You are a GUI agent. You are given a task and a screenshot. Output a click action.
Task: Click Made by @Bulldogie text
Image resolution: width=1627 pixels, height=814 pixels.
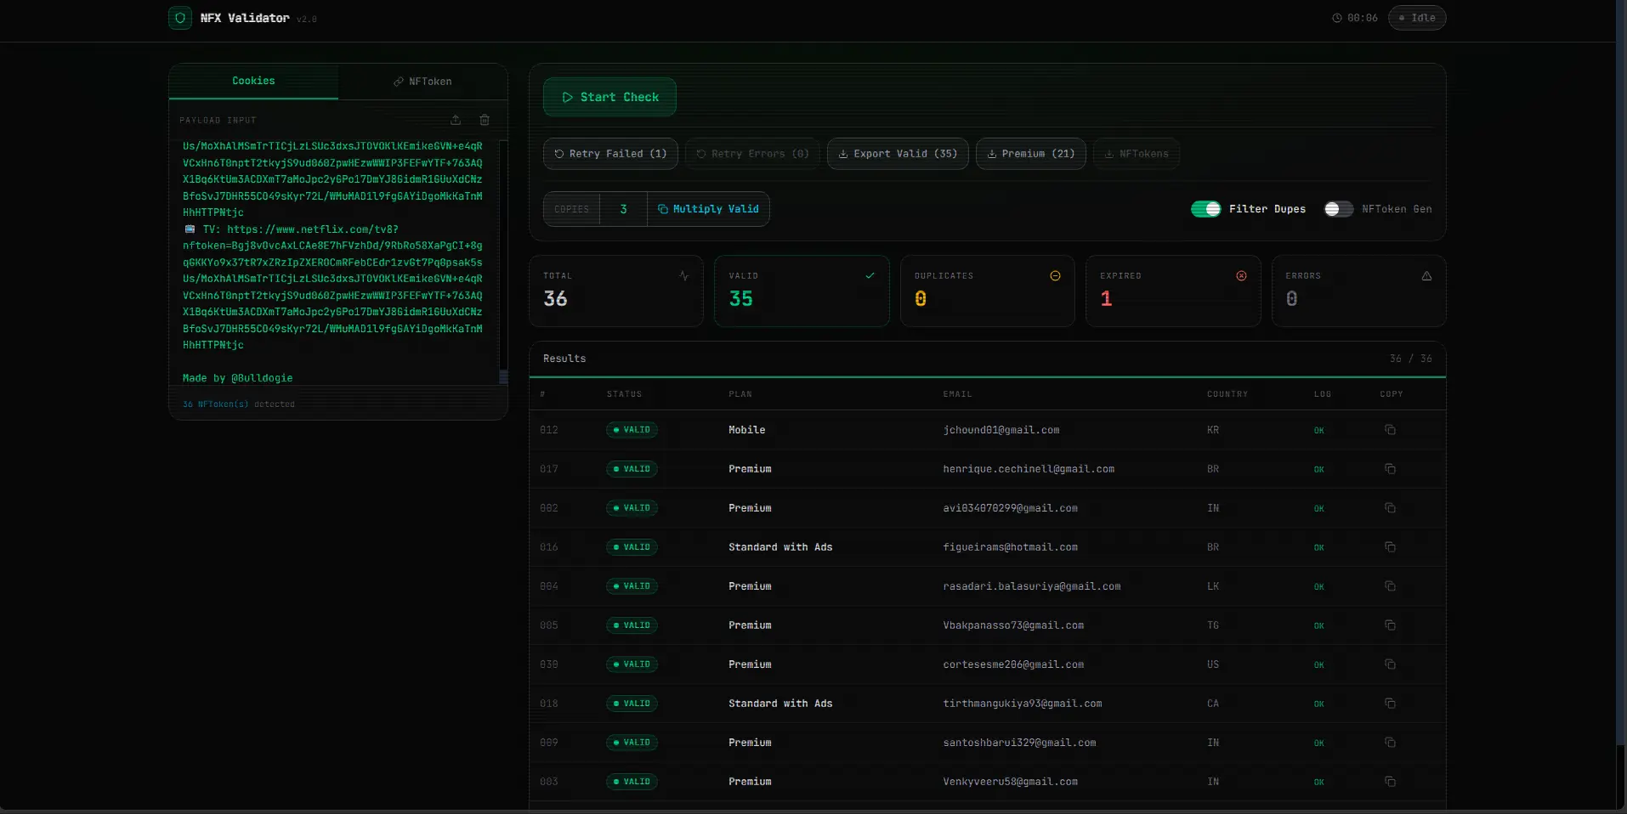point(237,378)
